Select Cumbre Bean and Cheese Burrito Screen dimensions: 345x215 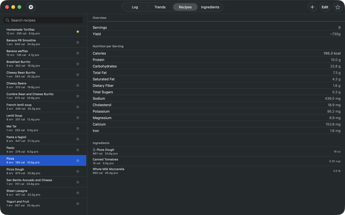(43, 96)
